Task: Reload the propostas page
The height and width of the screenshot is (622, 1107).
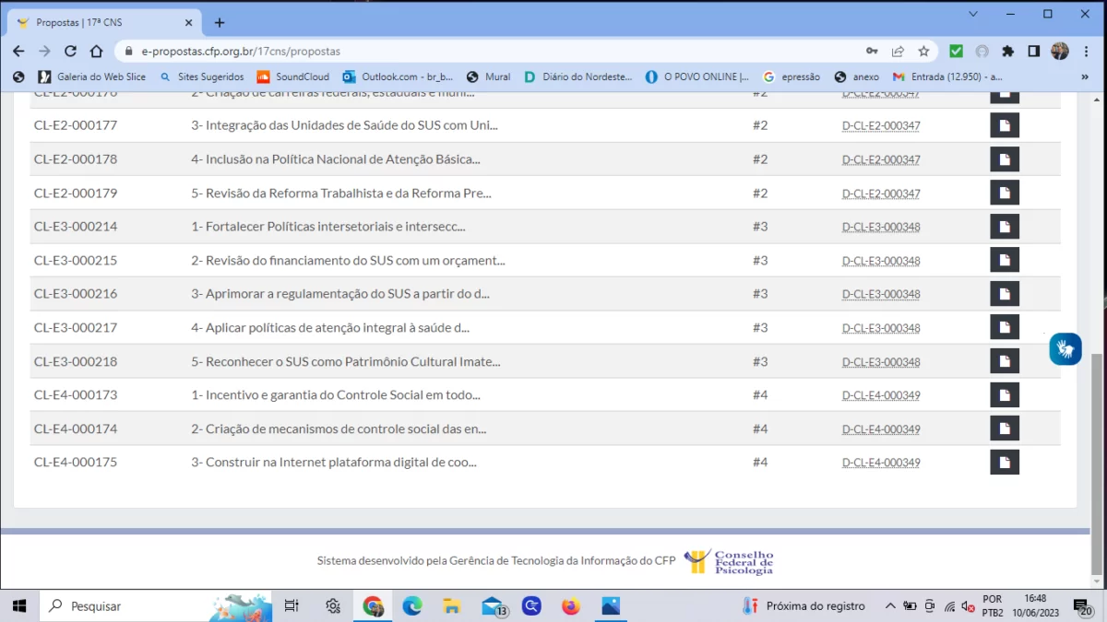Action: (x=70, y=52)
